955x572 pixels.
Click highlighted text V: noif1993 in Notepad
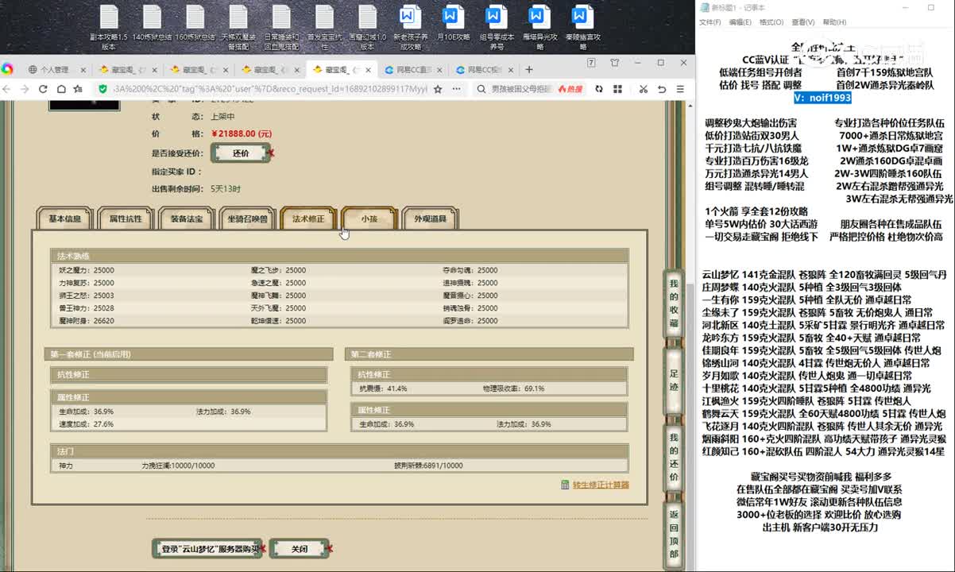[x=822, y=98]
